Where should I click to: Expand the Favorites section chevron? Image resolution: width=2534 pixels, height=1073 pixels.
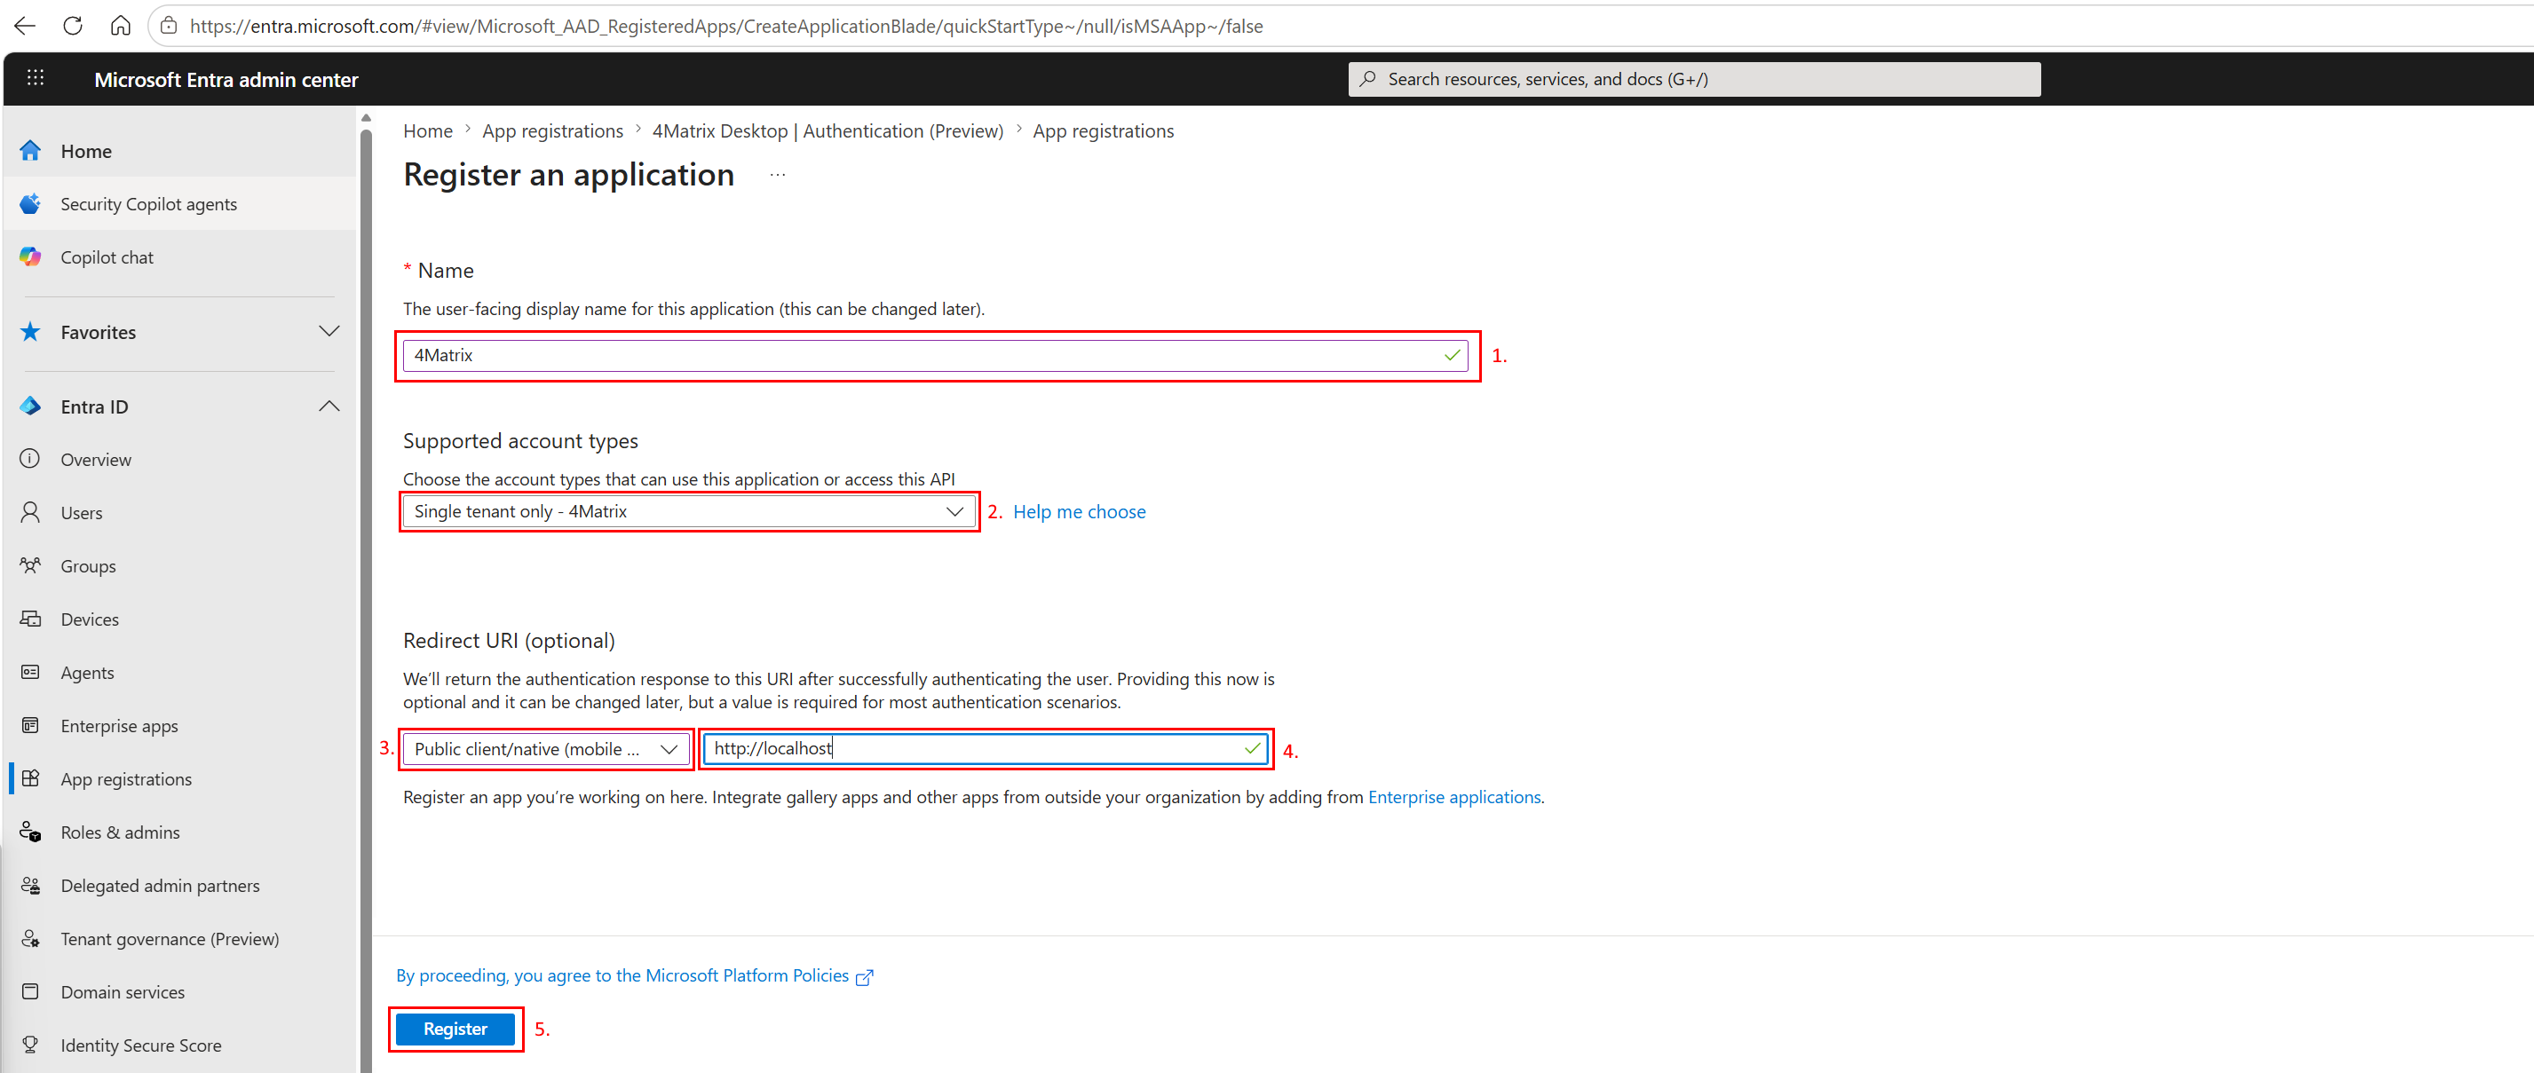[329, 331]
